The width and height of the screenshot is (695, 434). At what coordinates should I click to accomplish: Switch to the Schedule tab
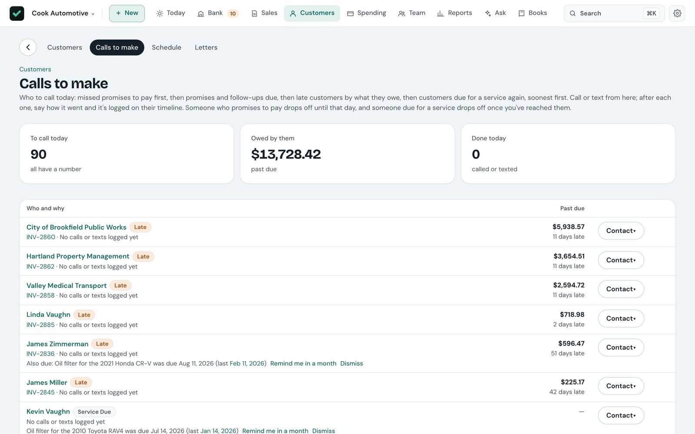coord(166,47)
